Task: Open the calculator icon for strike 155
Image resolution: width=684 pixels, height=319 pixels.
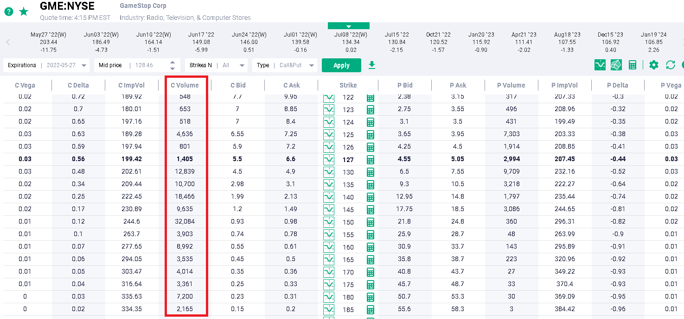Action: pyautogui.click(x=370, y=235)
